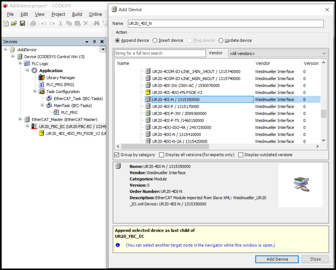Image resolution: width=336 pixels, height=270 pixels.
Task: Save project with the floppy disk icon
Action: click(22, 23)
